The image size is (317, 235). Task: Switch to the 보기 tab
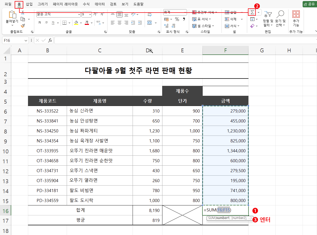pyautogui.click(x=125, y=4)
